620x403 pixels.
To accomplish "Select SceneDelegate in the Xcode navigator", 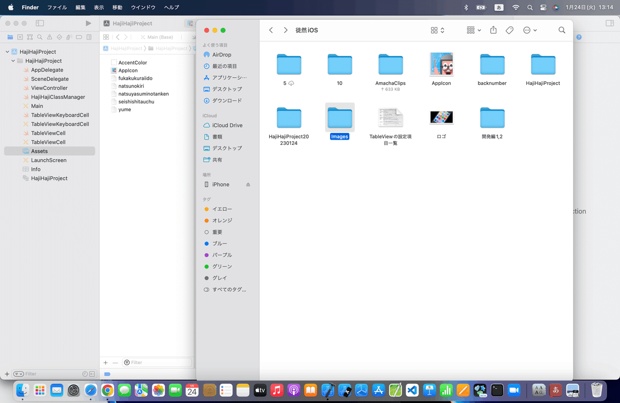I will coord(50,79).
